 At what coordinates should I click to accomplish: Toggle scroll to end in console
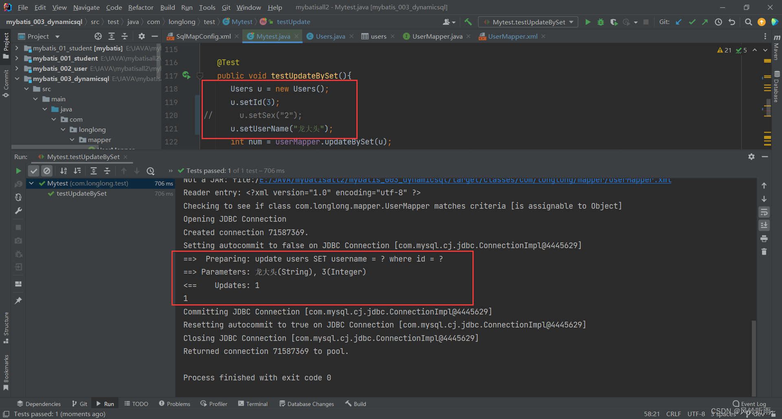tap(764, 225)
